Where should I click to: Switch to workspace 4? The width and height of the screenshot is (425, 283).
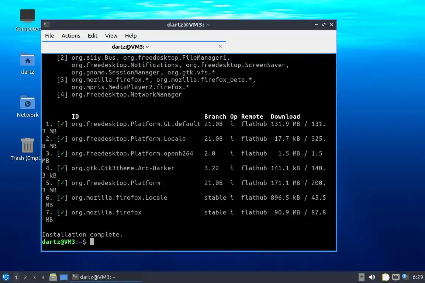(43, 277)
